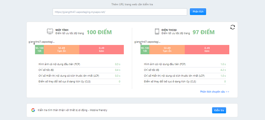Click desktop LCP value 0.3 s
The image size is (265, 120).
118,76
